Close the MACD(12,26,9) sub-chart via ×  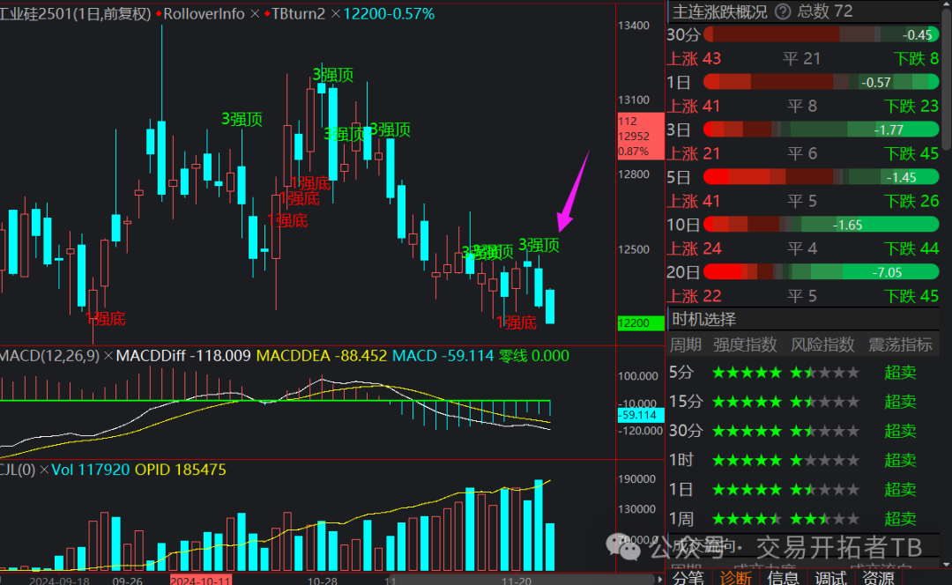pyautogui.click(x=108, y=356)
